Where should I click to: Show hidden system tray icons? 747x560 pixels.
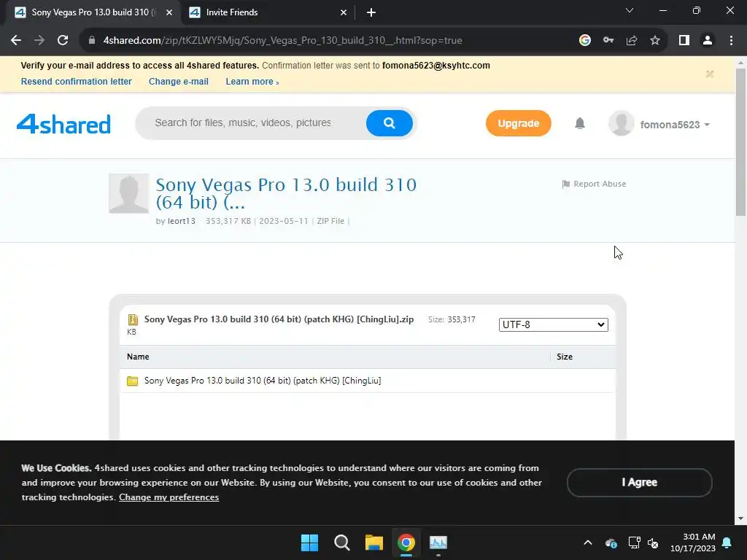coord(588,542)
